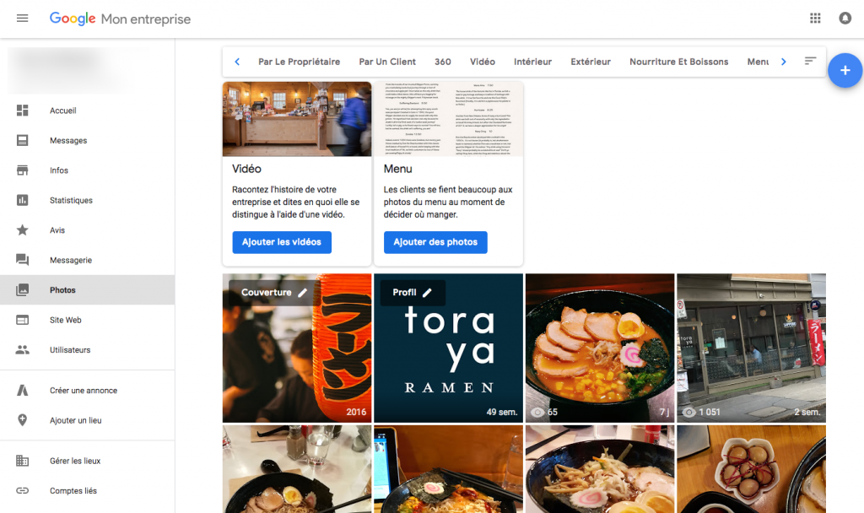Edit the Couverture photo pencil icon
The image size is (864, 513).
pyautogui.click(x=303, y=293)
